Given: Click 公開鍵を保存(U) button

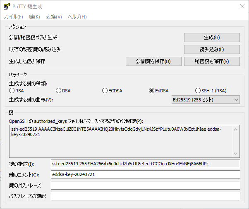Looking at the screenshot, I should tap(153, 61).
